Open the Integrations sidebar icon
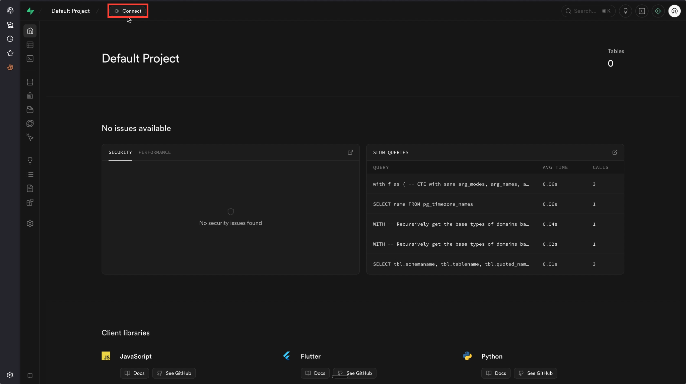The width and height of the screenshot is (686, 384). pos(30,202)
